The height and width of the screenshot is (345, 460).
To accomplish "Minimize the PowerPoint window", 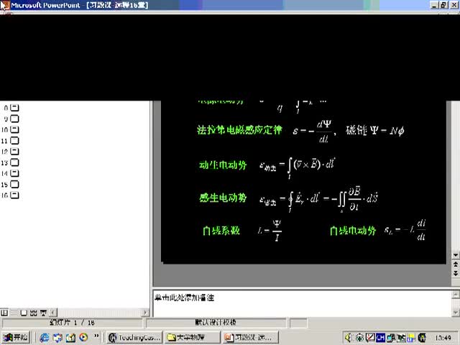I will click(435, 5).
